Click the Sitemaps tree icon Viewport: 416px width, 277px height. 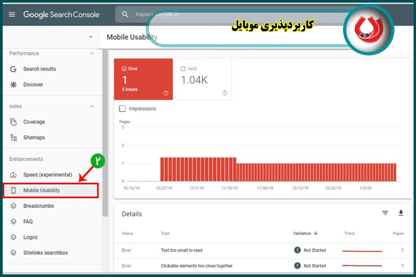13,137
